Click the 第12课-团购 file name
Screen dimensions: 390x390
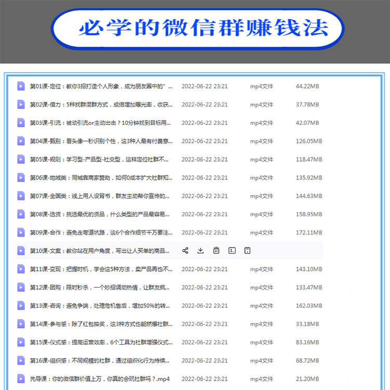point(101,288)
